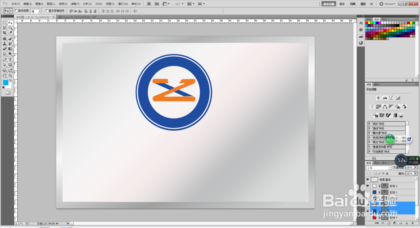Toggle Quick Mask mode

8,93
